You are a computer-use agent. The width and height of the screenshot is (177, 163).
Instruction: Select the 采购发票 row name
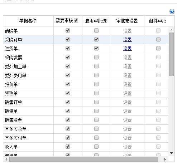coord(13,58)
